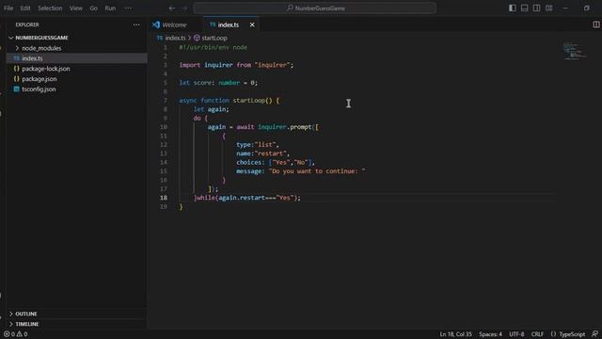The image size is (602, 339).
Task: Click Ln 18, Col 35 status item
Action: [455, 334]
